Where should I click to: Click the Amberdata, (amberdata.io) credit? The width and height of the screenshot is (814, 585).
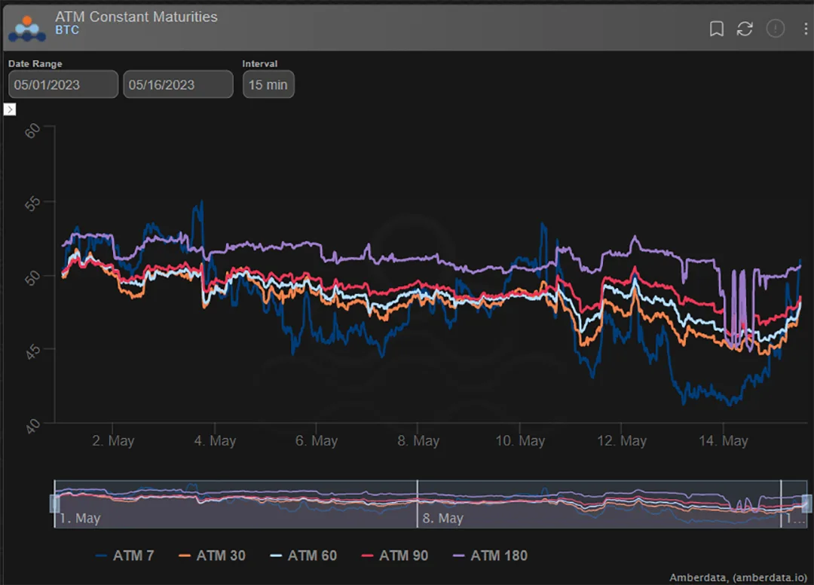738,577
